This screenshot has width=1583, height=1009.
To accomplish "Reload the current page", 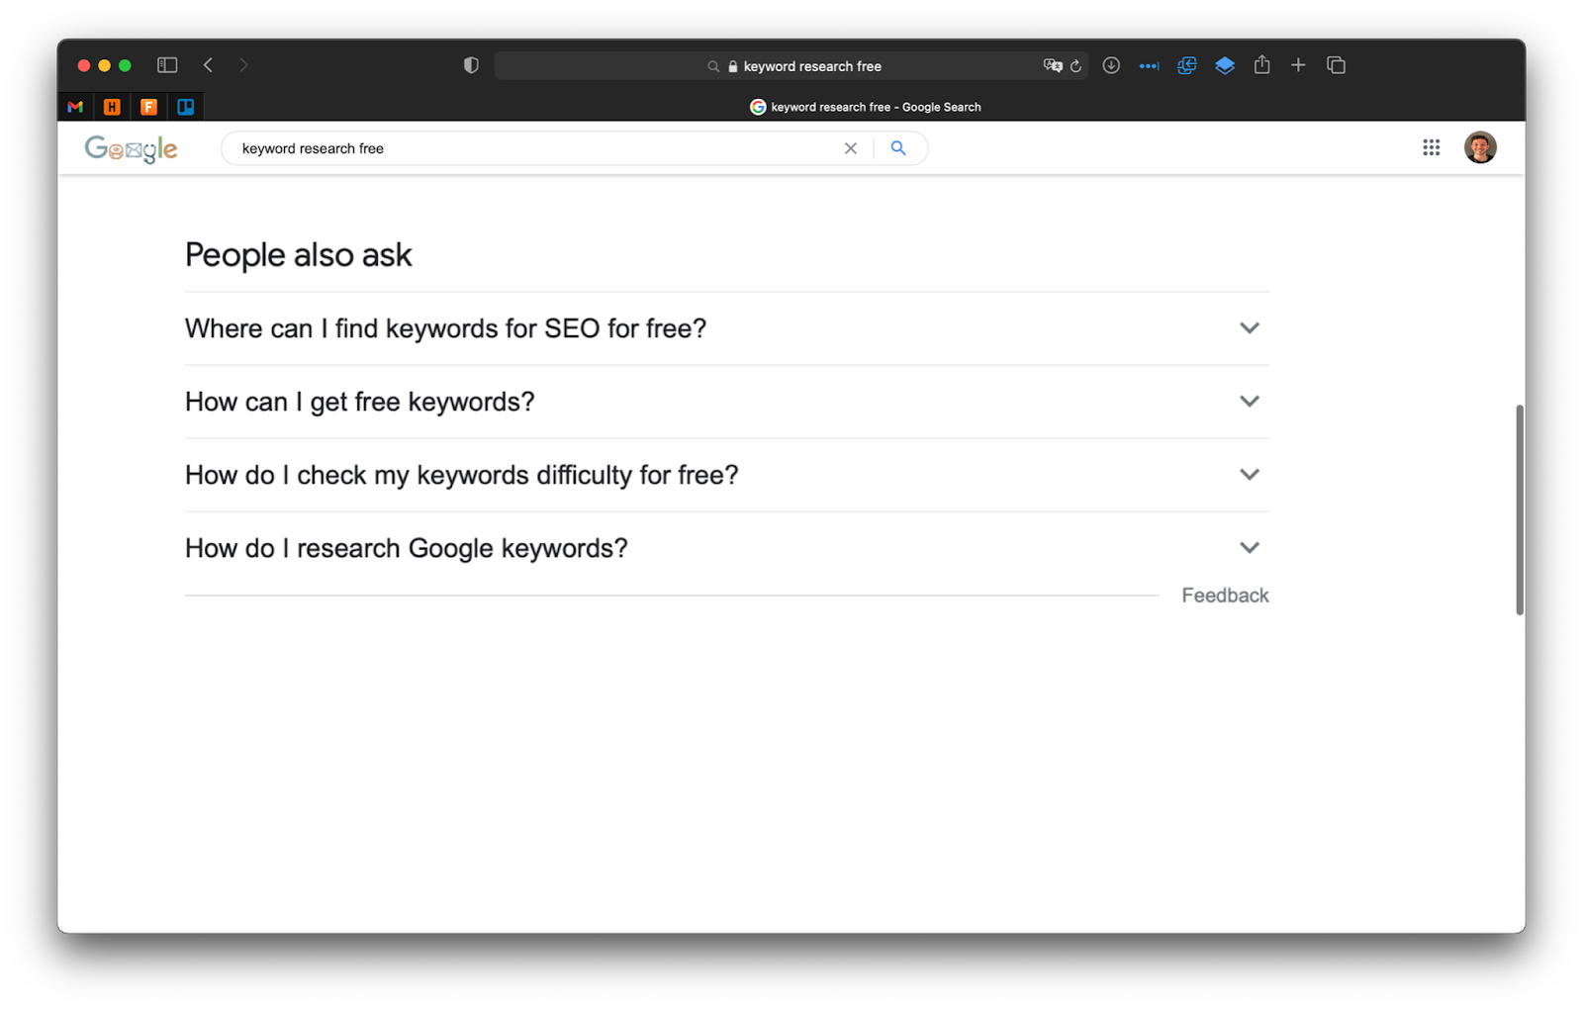I will click(x=1075, y=66).
